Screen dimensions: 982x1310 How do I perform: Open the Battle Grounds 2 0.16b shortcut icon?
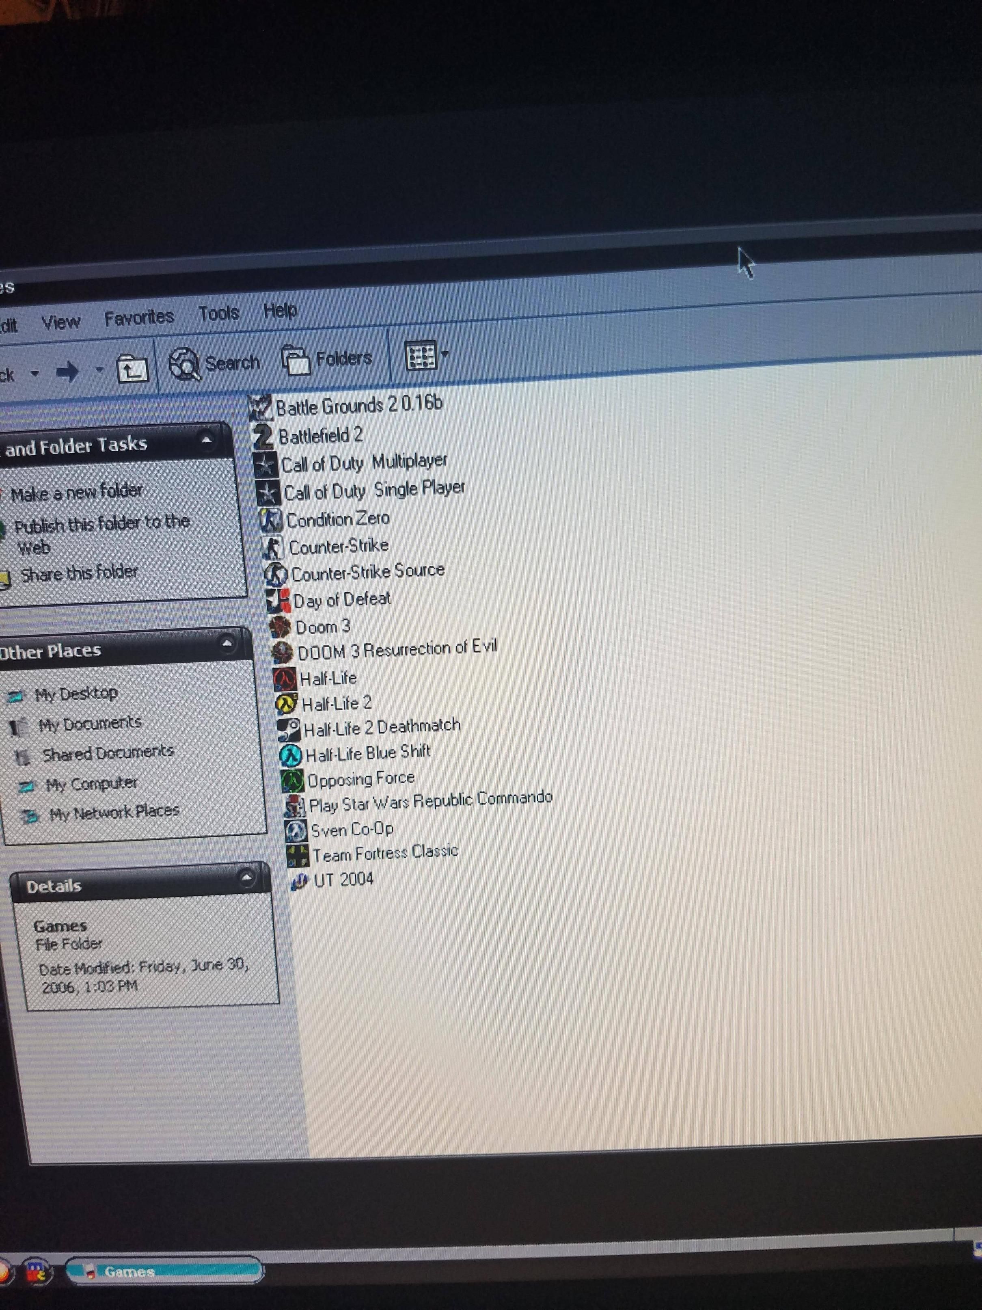[x=260, y=407]
